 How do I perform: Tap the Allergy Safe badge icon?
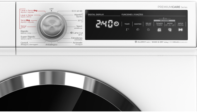[x=136, y=42]
